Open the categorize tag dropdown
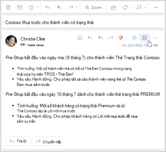The image size is (166, 152). (131, 8)
